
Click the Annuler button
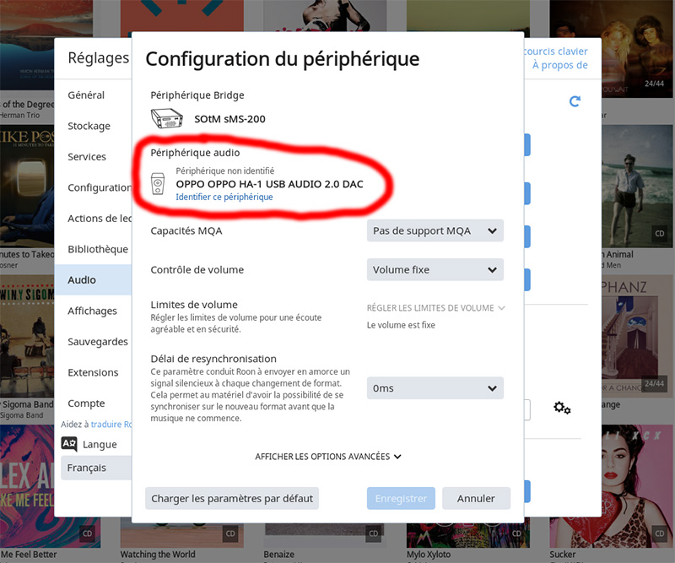476,498
